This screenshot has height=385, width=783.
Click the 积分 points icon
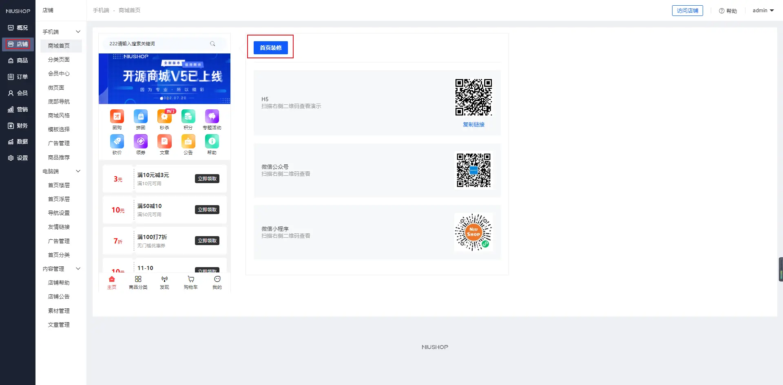pos(188,117)
